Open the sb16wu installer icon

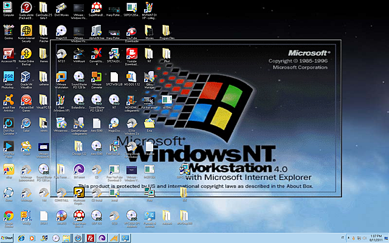tap(167, 101)
